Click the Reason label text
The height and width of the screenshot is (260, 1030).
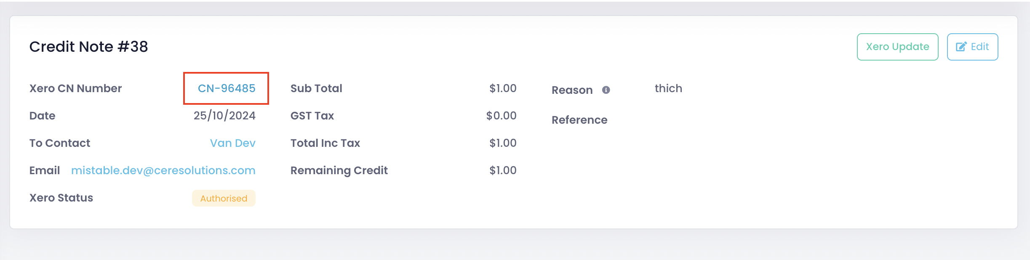(x=572, y=90)
